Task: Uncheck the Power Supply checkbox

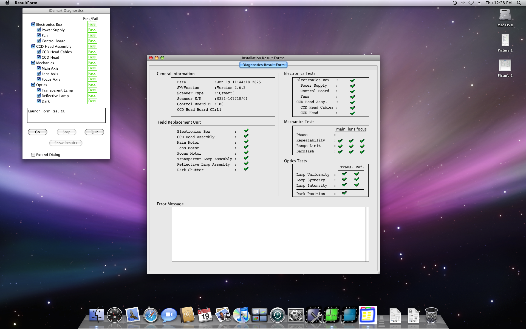Action: click(x=39, y=30)
